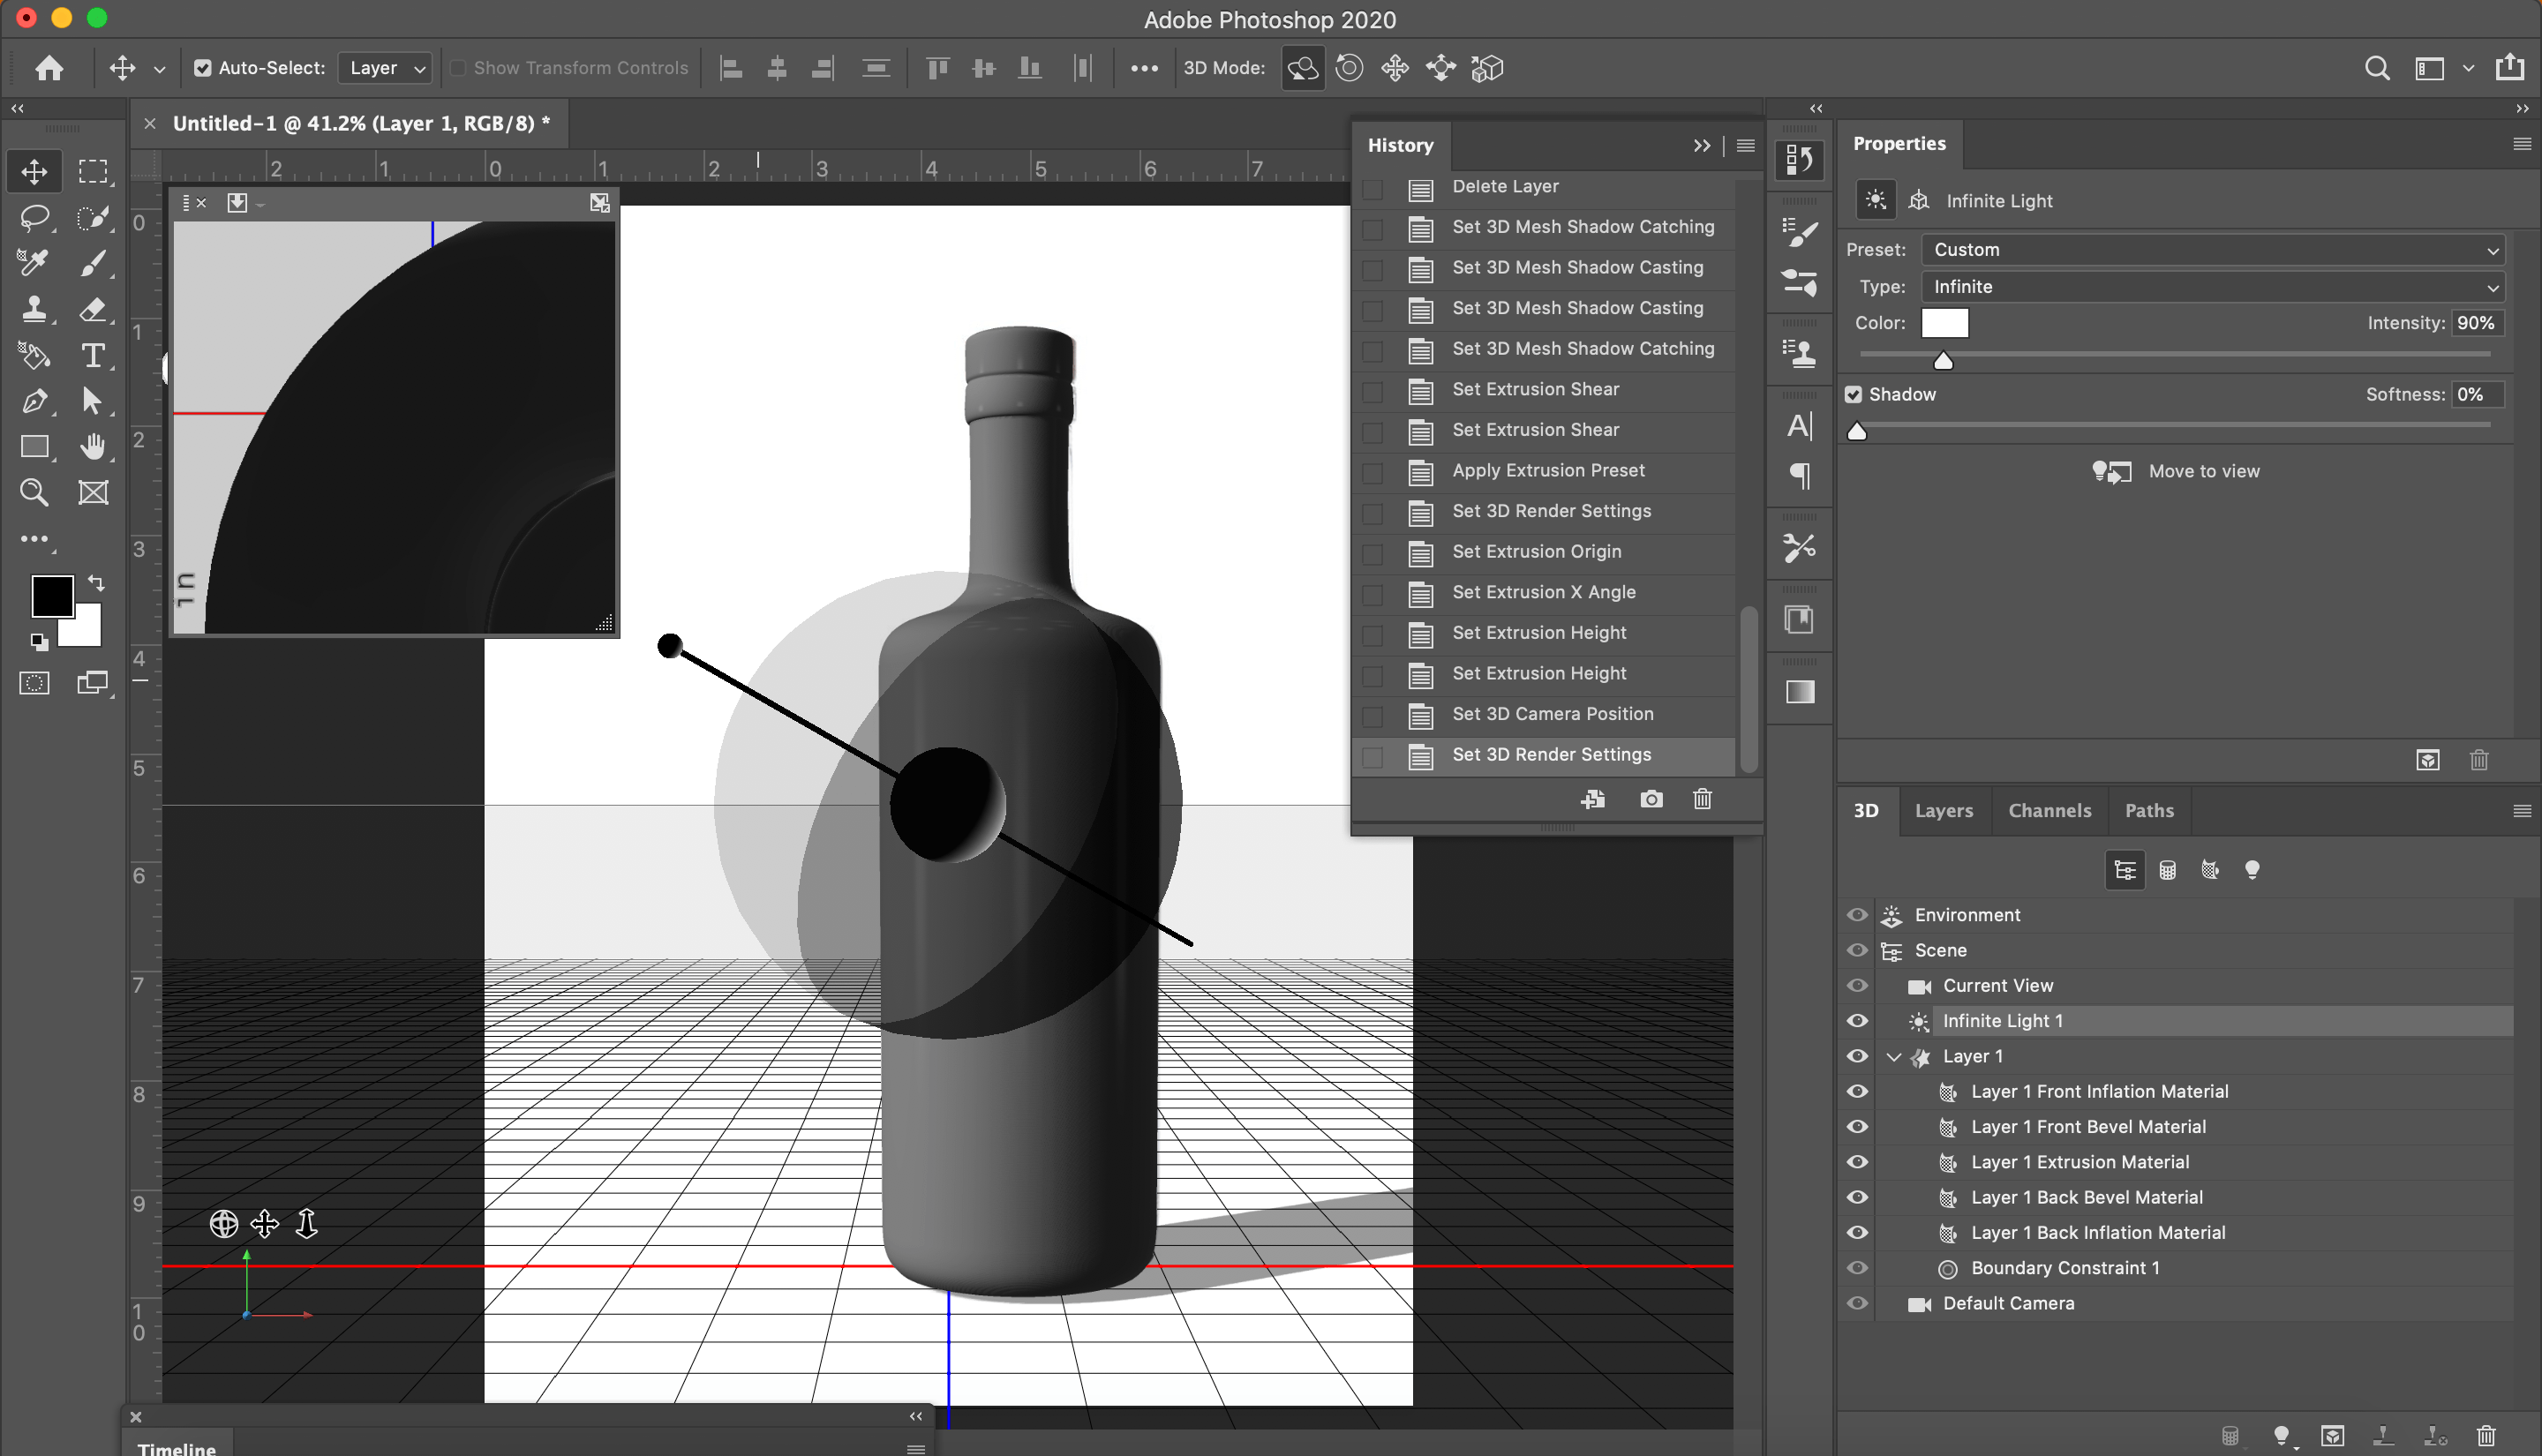
Task: Open the light Color swatch
Action: pyautogui.click(x=1944, y=323)
